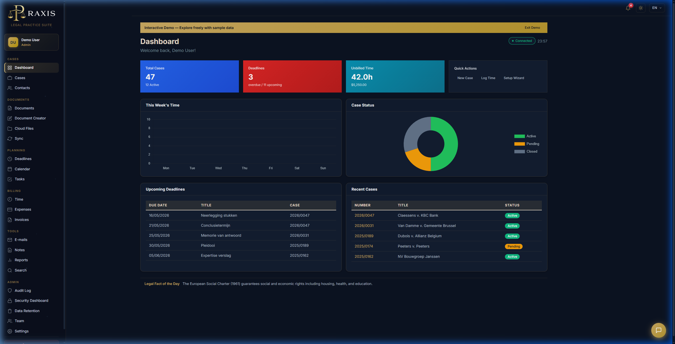
Task: Click the Deadlines clock icon in sidebar
Action: tap(10, 159)
